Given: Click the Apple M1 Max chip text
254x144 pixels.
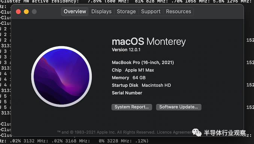Looking at the screenshot, I should [x=139, y=70].
